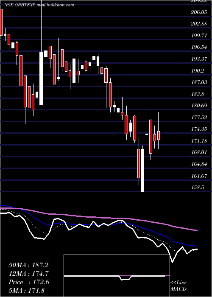This screenshot has height=297, width=212.
Task: Click the <<Live MACD label
Action: tap(179, 286)
